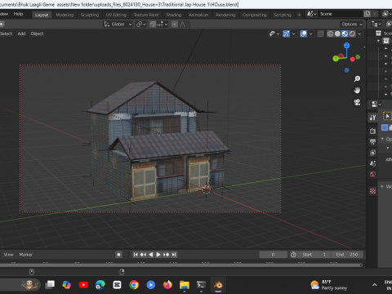Open the Help menu
The image size is (392, 294).
tap(18, 14)
